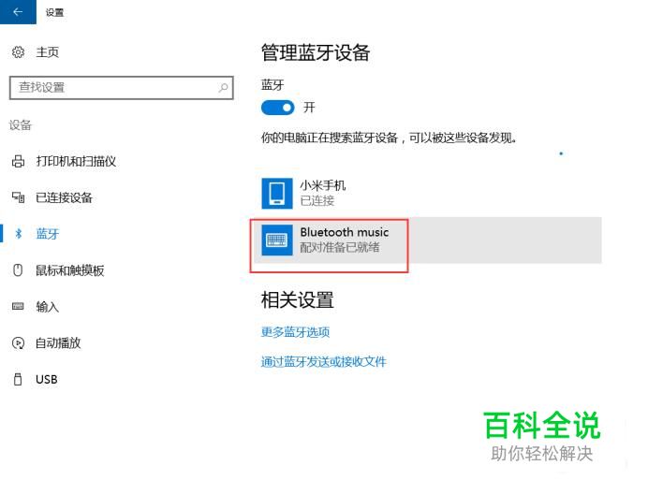Click the keyboard input icon in sidebar
Screen dimensions: 648x495
[x=18, y=306]
